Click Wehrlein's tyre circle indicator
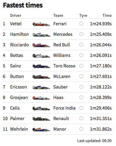116x146 pixels. pyautogui.click(x=81, y=129)
